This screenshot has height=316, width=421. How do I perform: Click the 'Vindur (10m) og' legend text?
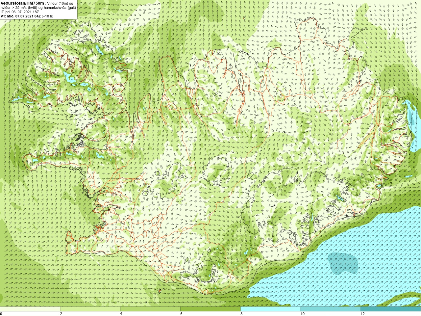point(60,3)
